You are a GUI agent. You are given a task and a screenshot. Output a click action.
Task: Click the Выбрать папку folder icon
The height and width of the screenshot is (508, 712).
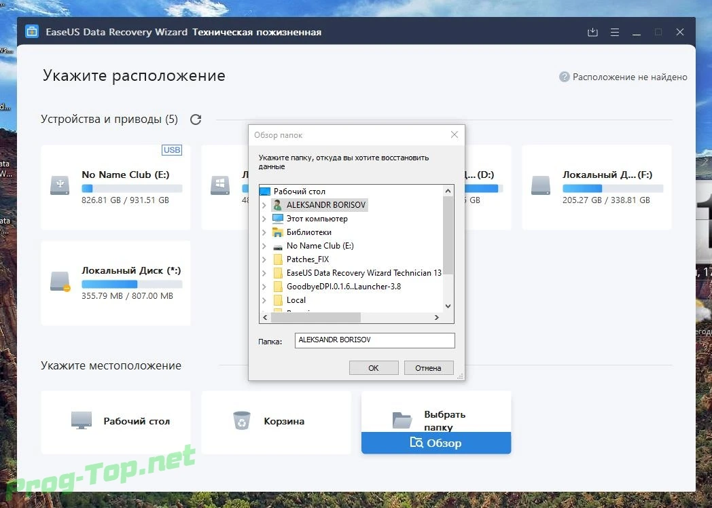pyautogui.click(x=402, y=420)
